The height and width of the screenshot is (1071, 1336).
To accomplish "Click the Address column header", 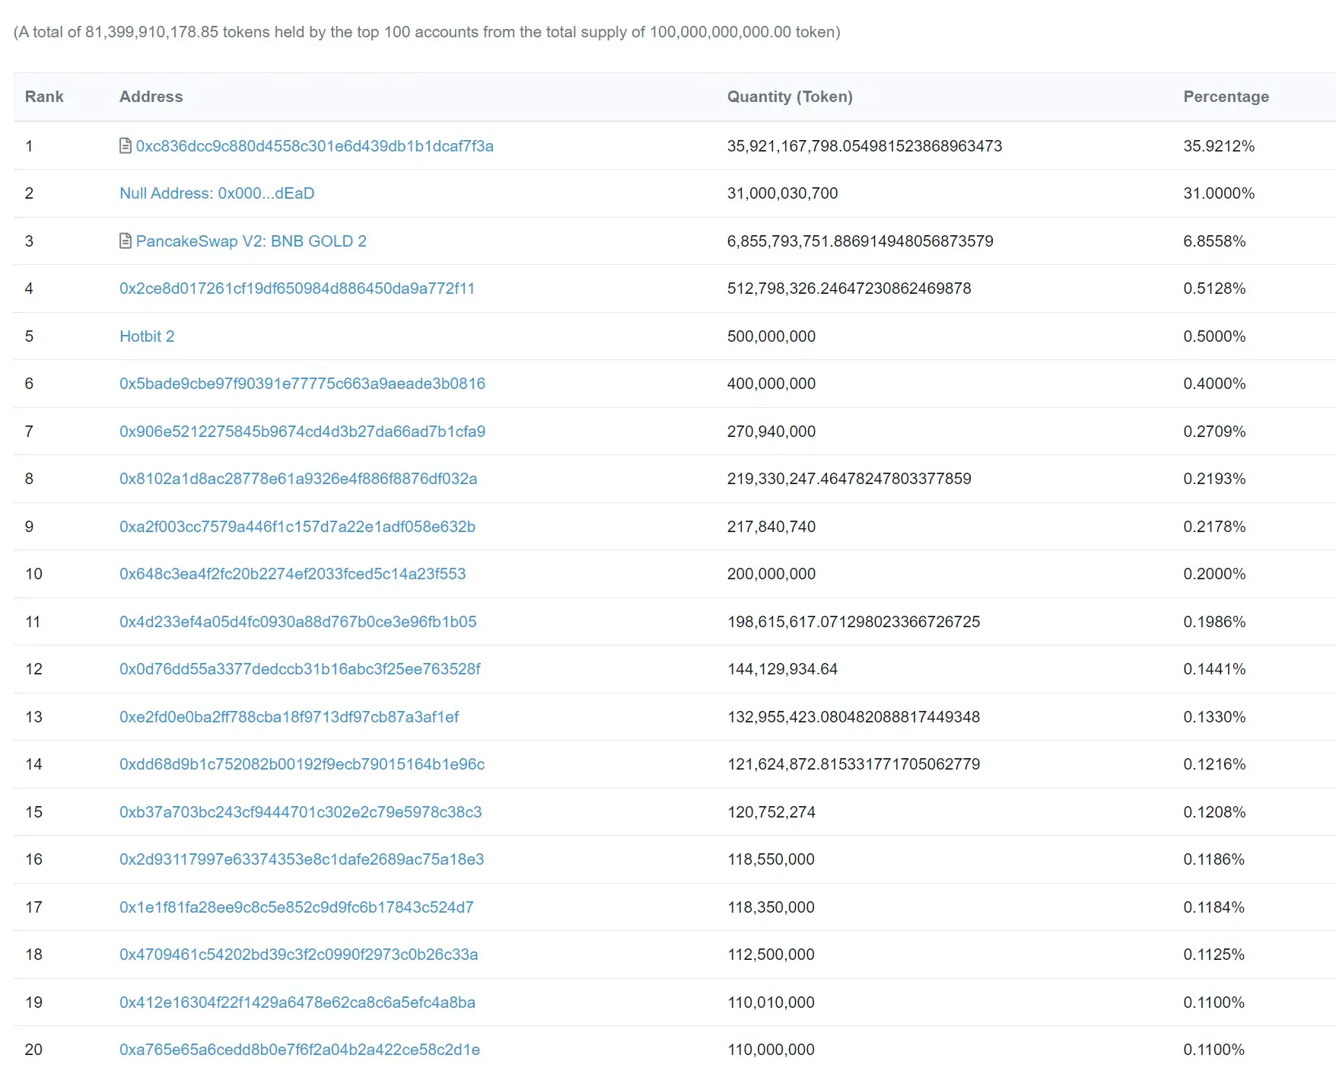I will click(151, 97).
